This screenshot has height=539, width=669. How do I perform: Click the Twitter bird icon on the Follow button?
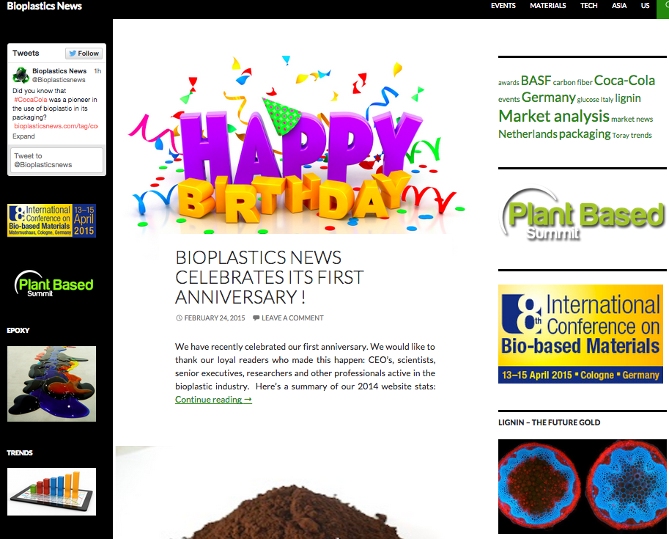pyautogui.click(x=73, y=53)
